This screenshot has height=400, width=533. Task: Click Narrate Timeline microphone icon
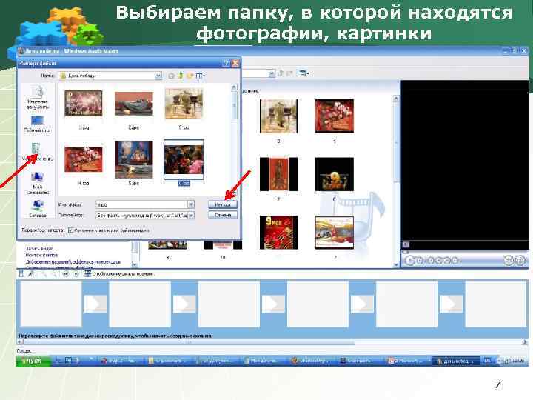click(x=31, y=274)
